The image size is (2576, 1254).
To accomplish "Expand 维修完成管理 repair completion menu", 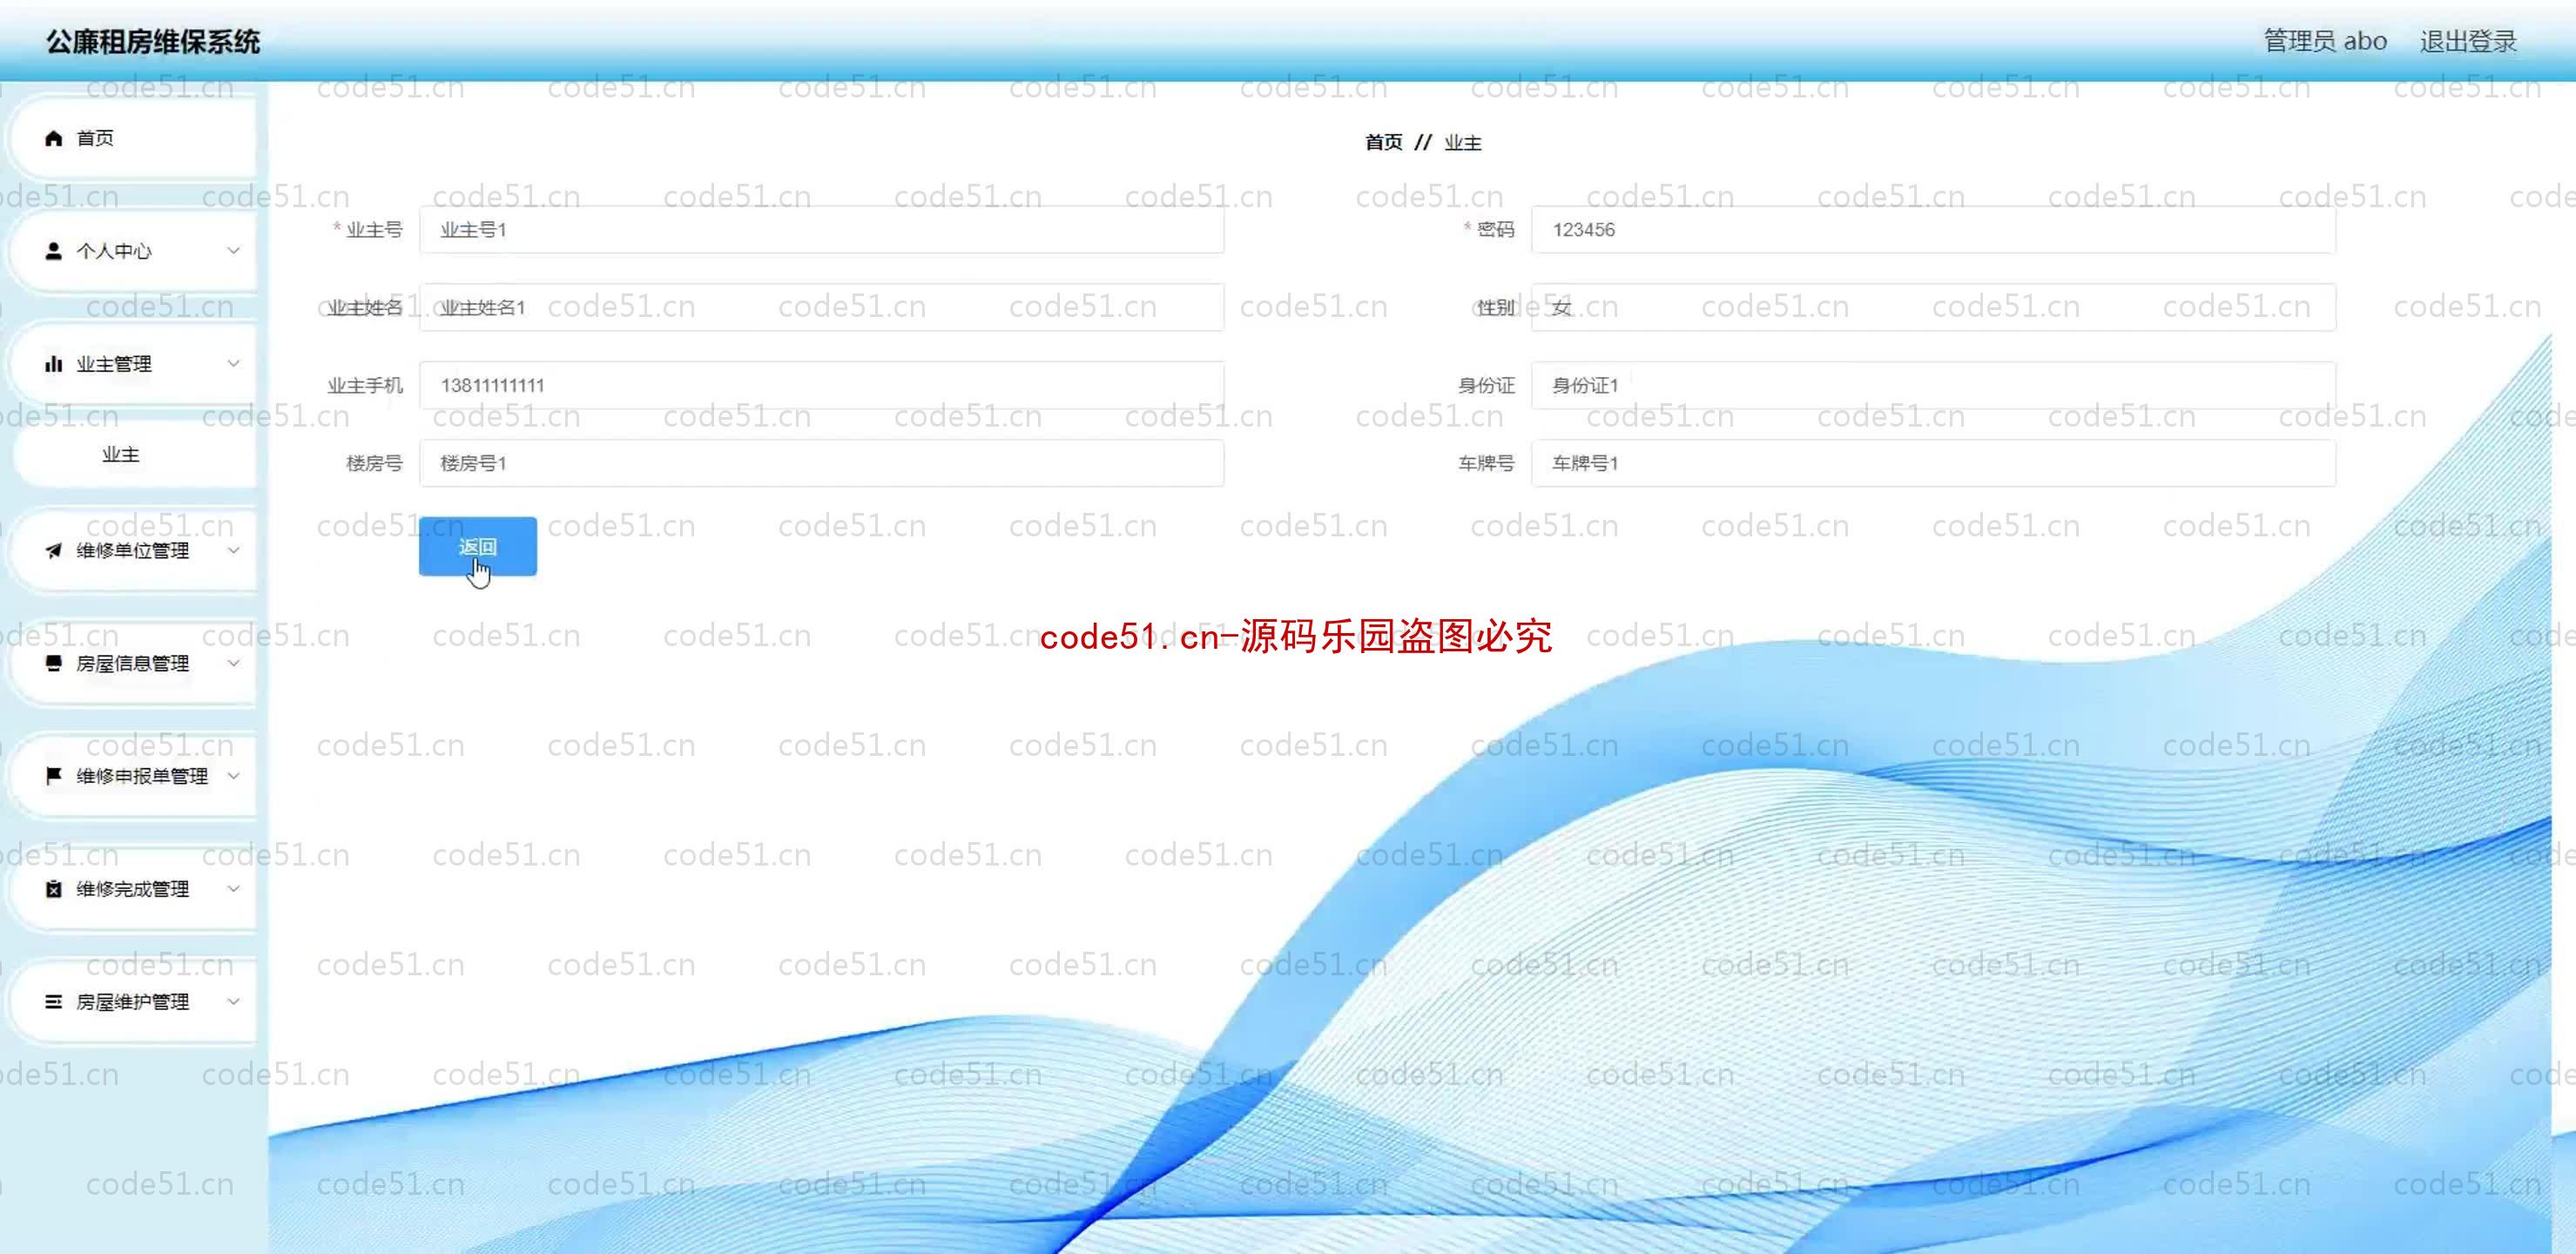I will pyautogui.click(x=137, y=887).
